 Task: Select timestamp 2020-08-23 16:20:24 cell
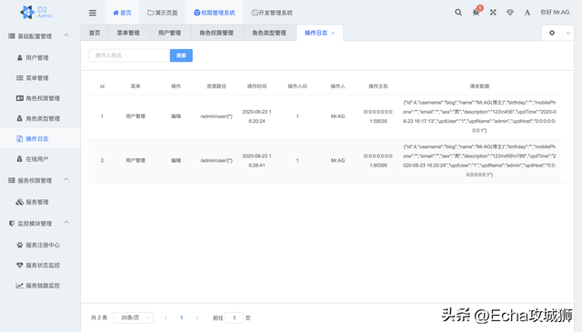256,116
